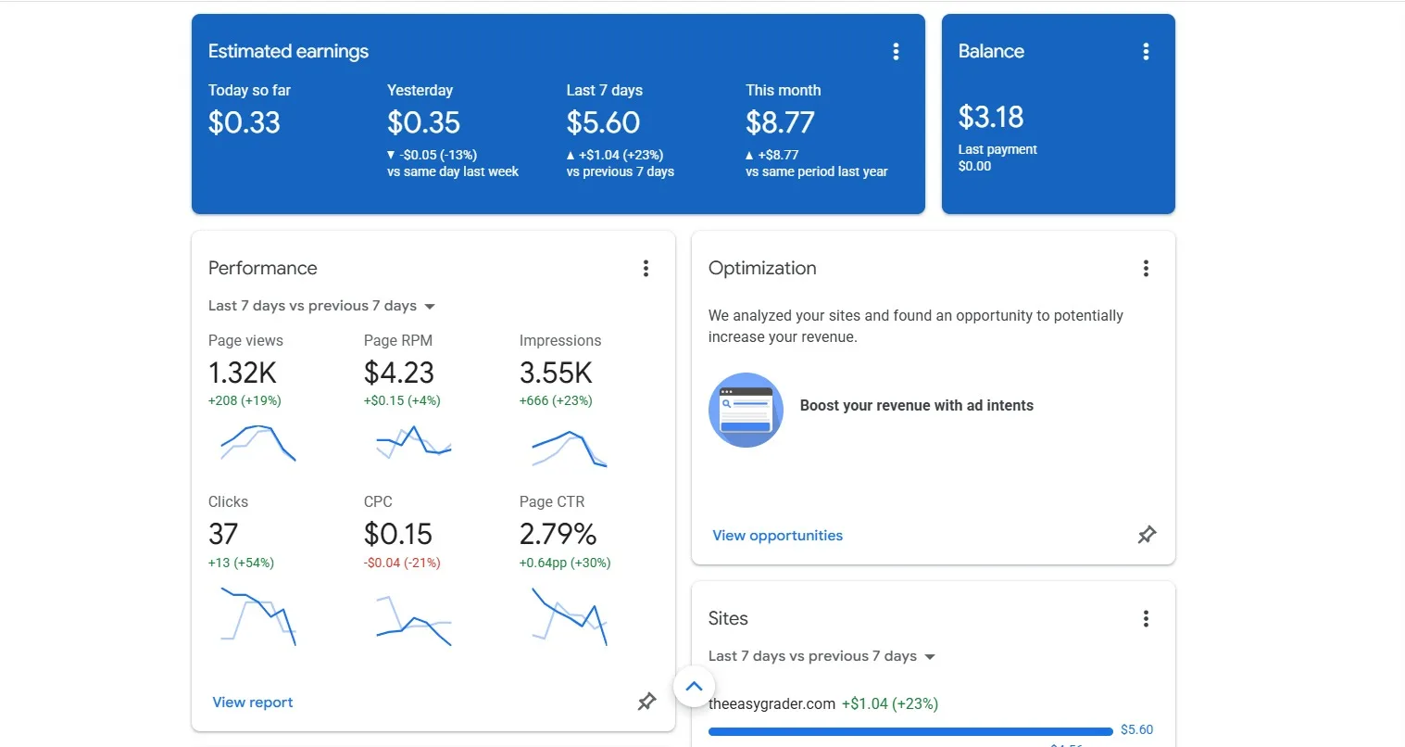1405x747 pixels.
Task: Open Performance card more options
Action: [x=646, y=269]
